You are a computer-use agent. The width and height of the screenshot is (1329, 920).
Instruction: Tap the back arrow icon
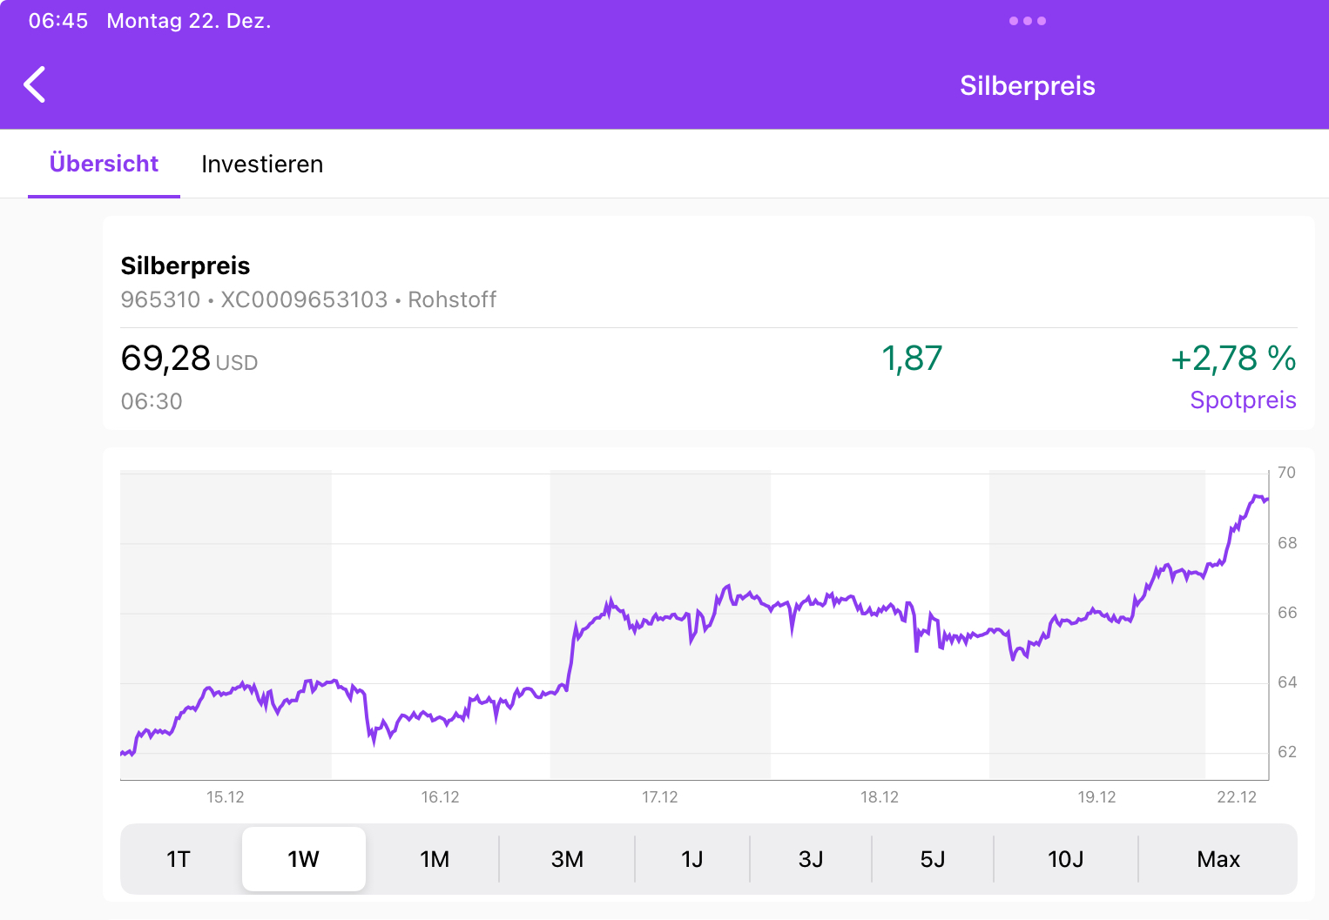pos(35,85)
